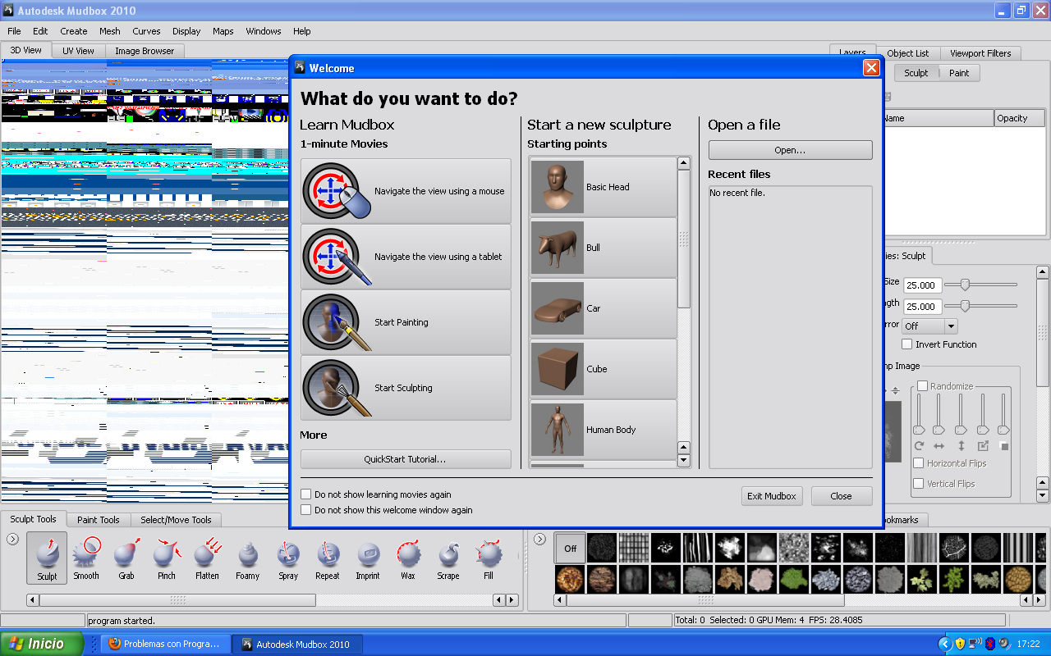Switch to the Object List tab
The width and height of the screenshot is (1051, 656).
(908, 53)
